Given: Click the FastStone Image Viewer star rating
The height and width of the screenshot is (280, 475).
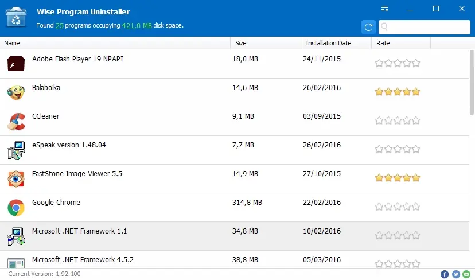Looking at the screenshot, I should 398,177.
